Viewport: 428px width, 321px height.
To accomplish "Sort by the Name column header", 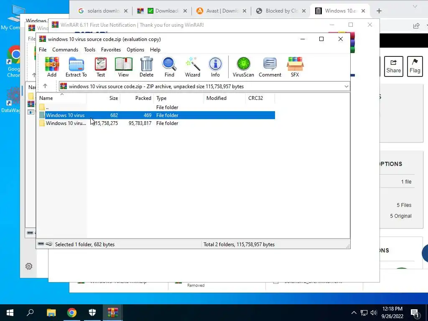I will point(62,98).
